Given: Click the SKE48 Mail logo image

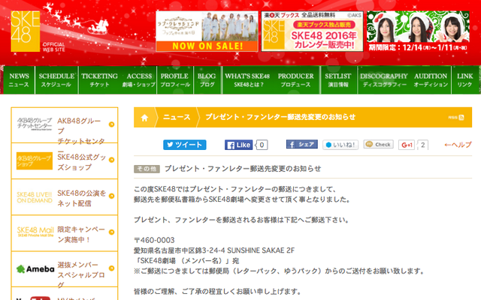Looking at the screenshot, I should tap(35, 232).
